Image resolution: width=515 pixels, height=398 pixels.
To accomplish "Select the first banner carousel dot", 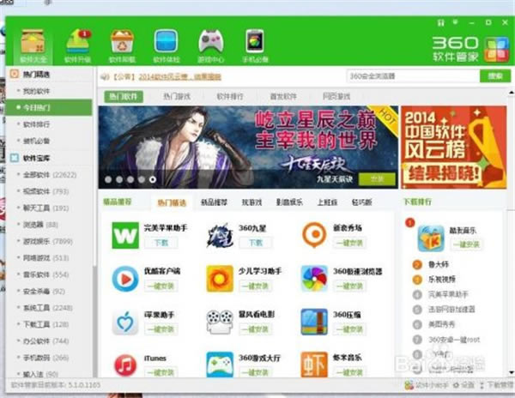I will click(108, 179).
